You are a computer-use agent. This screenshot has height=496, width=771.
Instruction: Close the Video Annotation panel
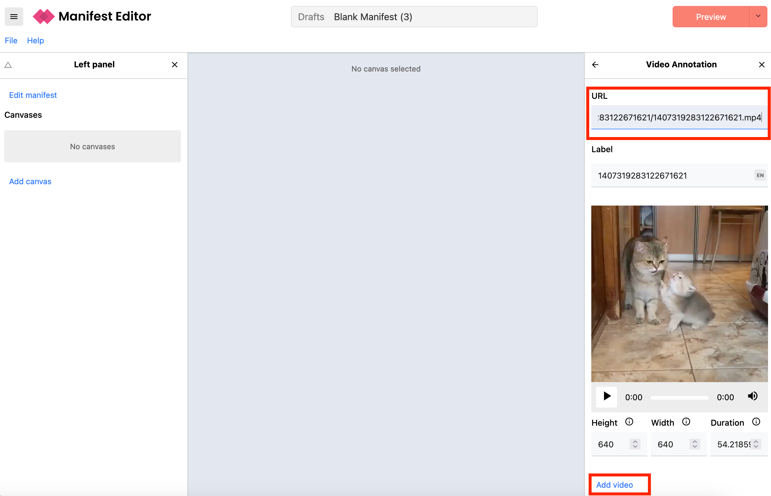(762, 65)
